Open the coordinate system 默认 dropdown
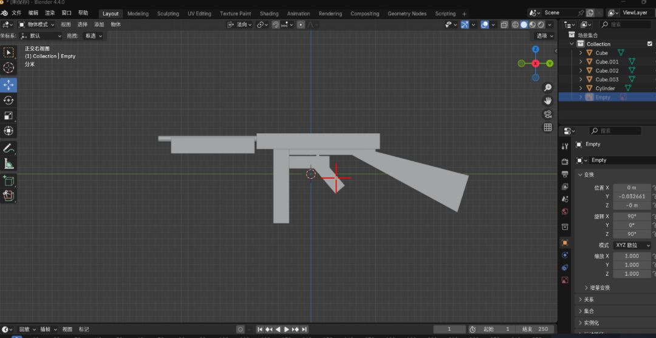This screenshot has width=656, height=338. 41,36
